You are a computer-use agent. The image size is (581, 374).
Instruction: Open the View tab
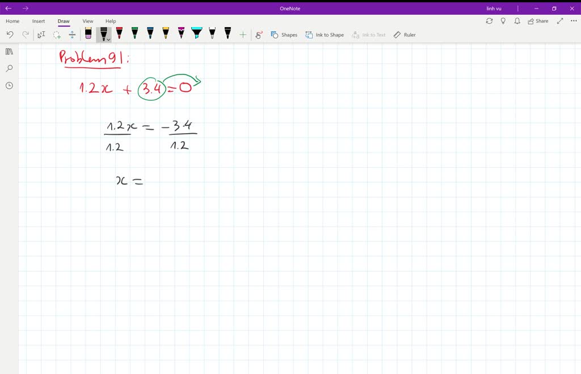click(87, 21)
